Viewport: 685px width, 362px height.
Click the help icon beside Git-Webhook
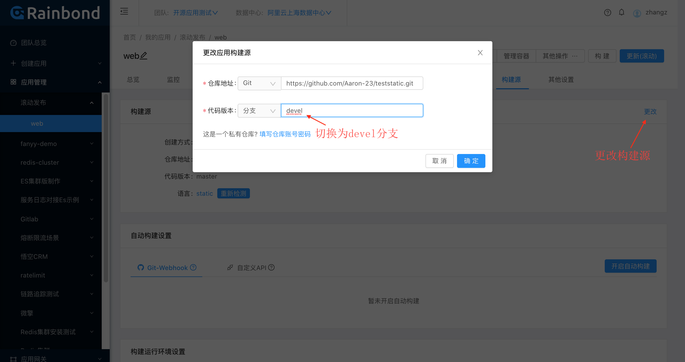click(193, 267)
